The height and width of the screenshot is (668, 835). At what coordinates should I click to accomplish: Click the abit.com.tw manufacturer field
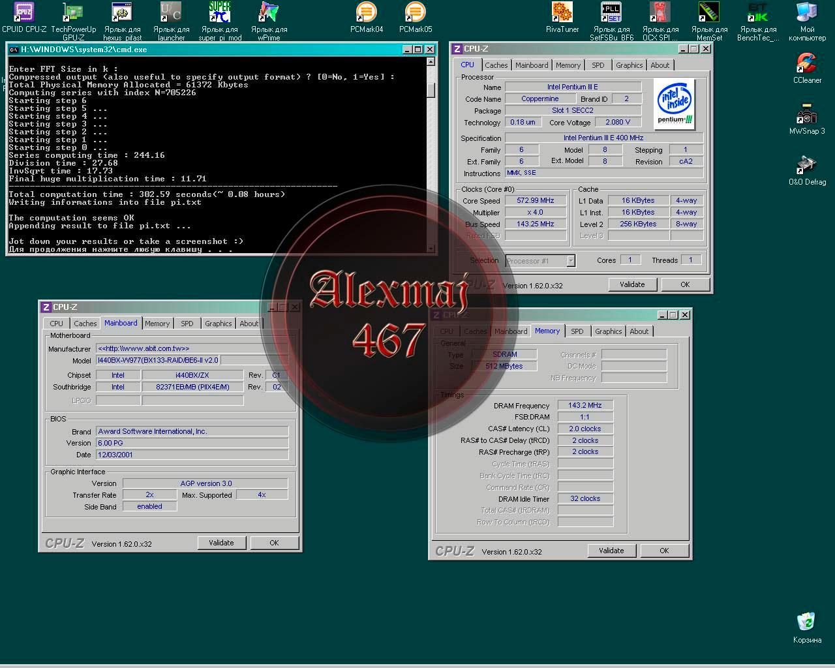[x=192, y=348]
